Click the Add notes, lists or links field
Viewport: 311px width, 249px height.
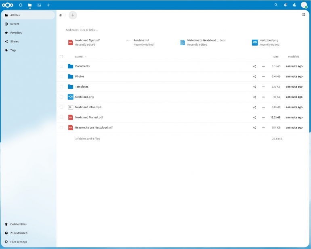tap(82, 30)
